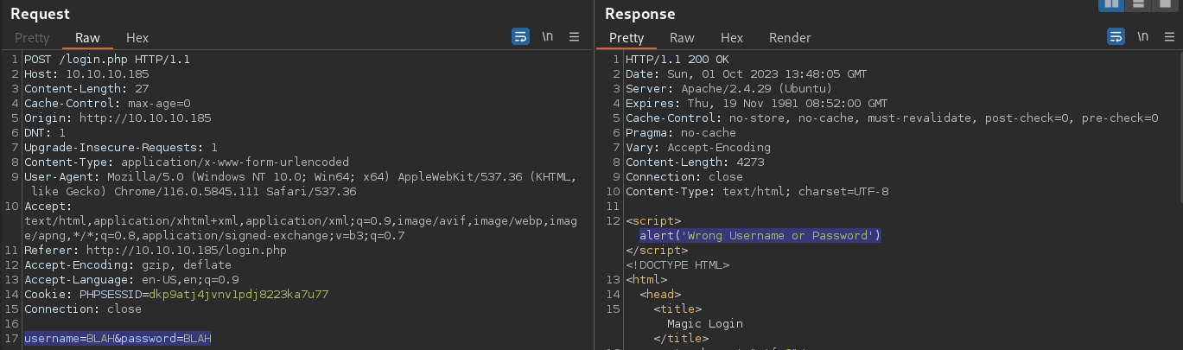This screenshot has width=1183, height=350.
Task: Click the Origin: http://10.10.10.185 header
Action: click(x=118, y=118)
